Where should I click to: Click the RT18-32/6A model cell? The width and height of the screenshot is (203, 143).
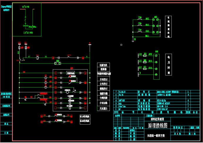[x=171, y=100]
